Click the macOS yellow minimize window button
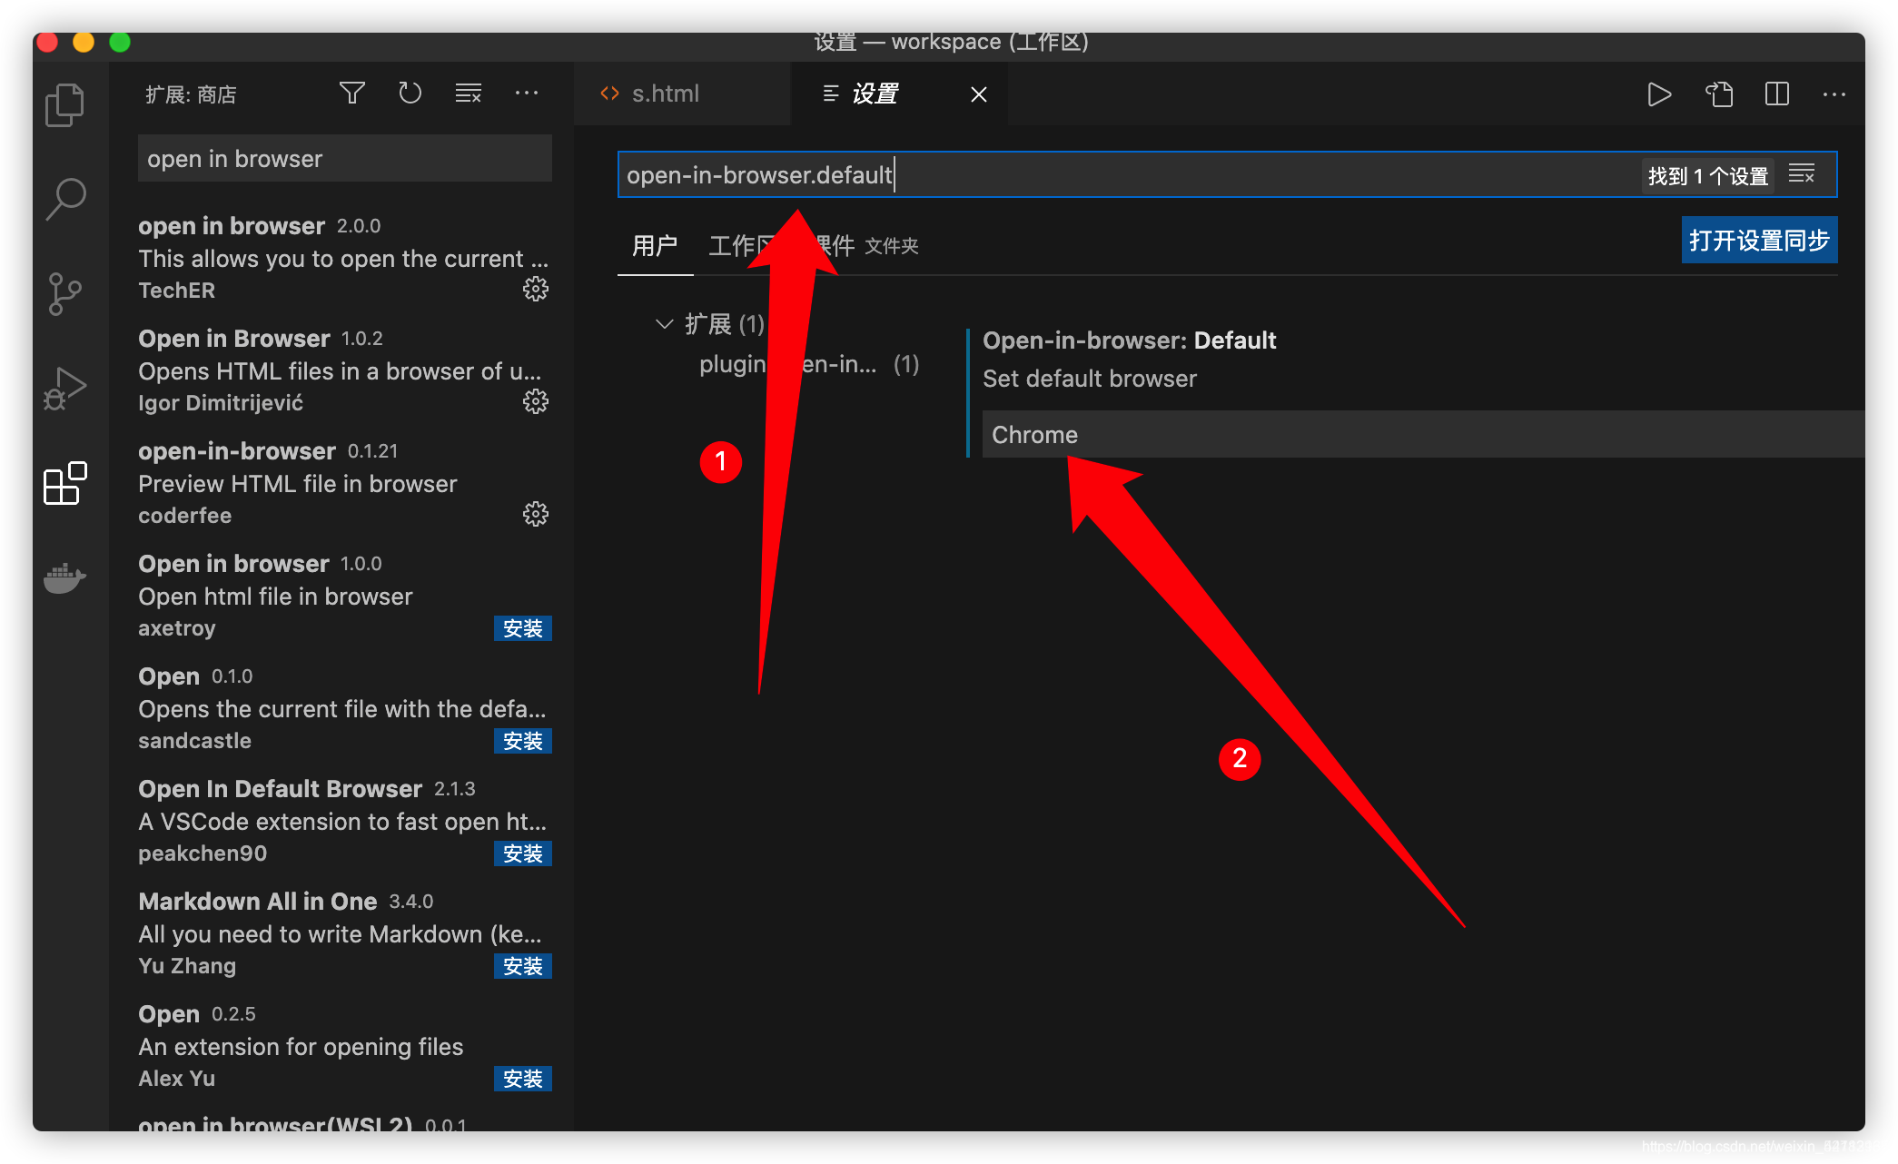 point(84,42)
